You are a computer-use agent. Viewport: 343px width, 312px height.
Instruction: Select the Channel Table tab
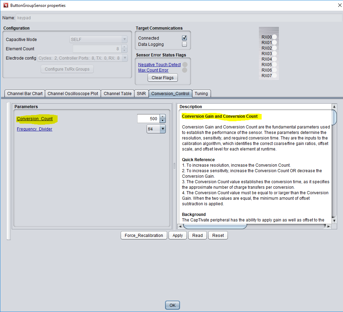click(118, 94)
